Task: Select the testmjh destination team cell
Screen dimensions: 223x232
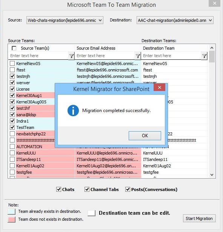Action: click(174, 76)
